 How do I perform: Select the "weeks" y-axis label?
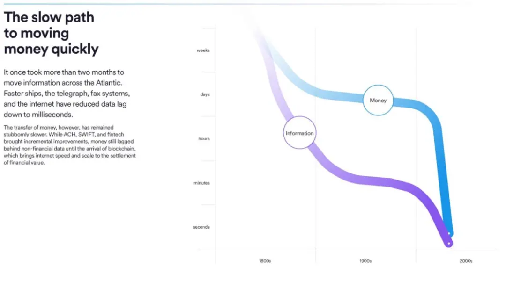tap(203, 50)
